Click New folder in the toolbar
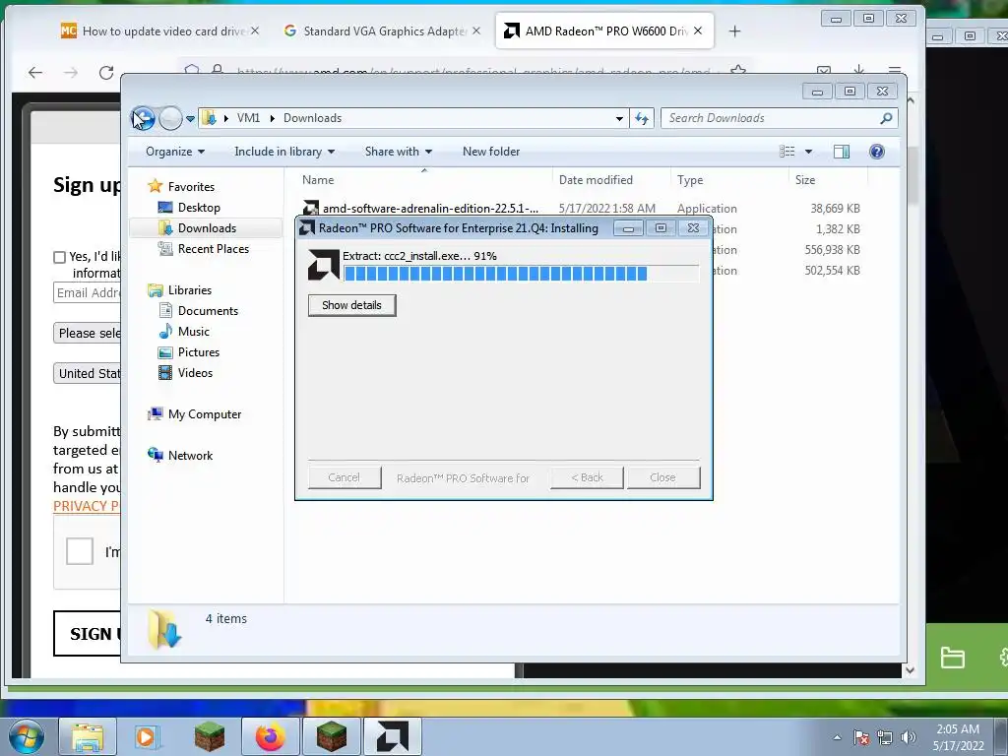This screenshot has height=756, width=1008. pyautogui.click(x=491, y=152)
